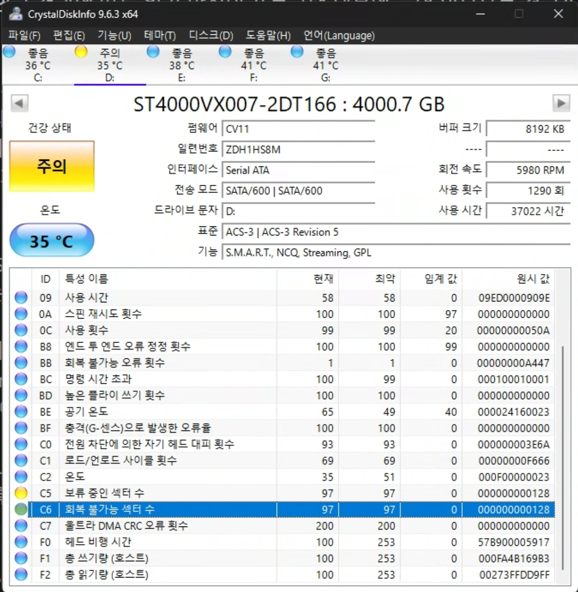Viewport: 578px width, 592px height.
Task: Open the 테마(T) theme menu
Action: [x=159, y=35]
